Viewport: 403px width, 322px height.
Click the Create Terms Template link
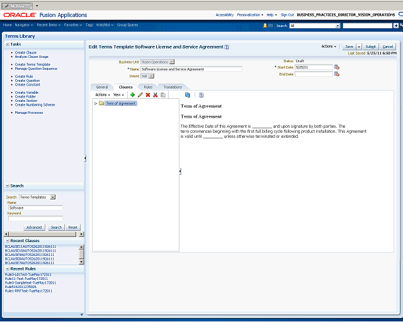[33, 64]
